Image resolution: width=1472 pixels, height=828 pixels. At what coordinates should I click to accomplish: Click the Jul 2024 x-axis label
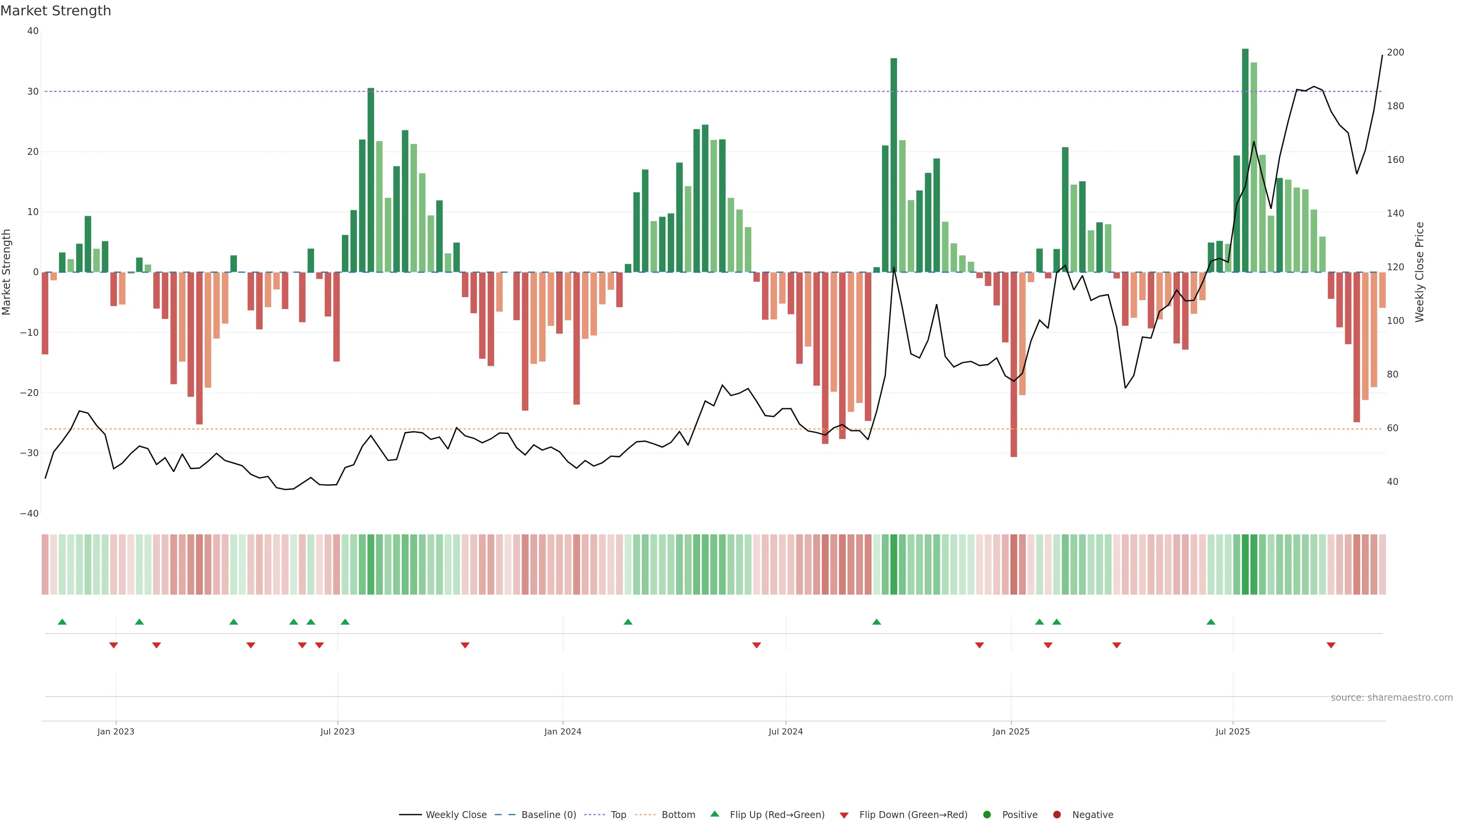(x=785, y=731)
